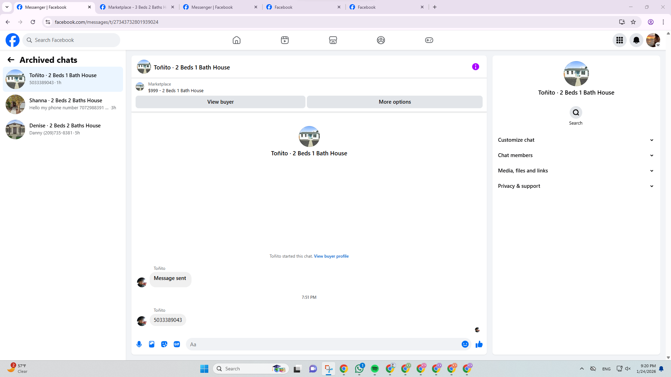
Task: Open the Facebook menu grid icon
Action: [x=619, y=40]
